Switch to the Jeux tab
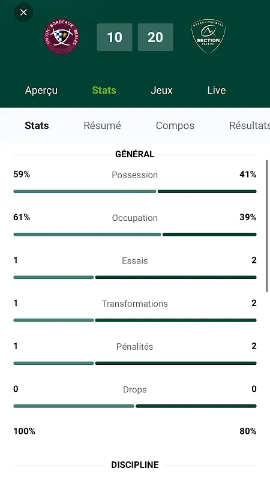This screenshot has height=480, width=270. pyautogui.click(x=161, y=91)
